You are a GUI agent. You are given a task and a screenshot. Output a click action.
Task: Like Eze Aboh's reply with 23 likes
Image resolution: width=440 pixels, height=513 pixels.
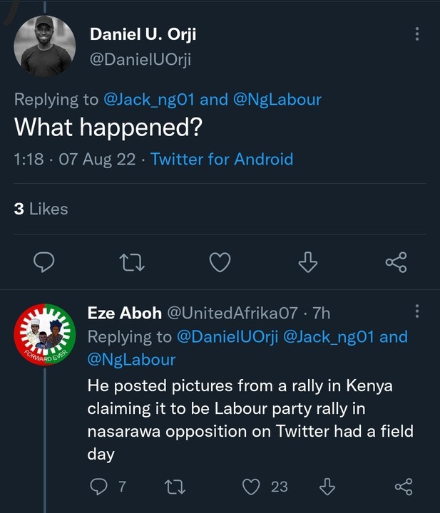pyautogui.click(x=251, y=487)
